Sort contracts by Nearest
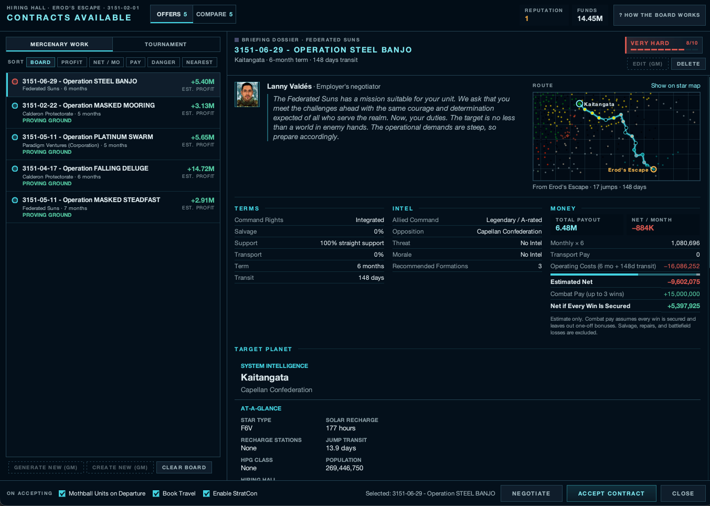The image size is (710, 506). click(x=199, y=62)
